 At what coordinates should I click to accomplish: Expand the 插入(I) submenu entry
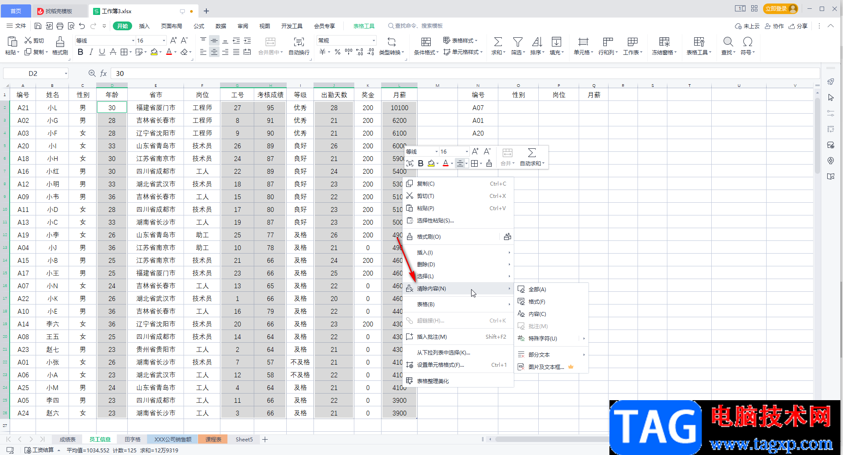[458, 253]
